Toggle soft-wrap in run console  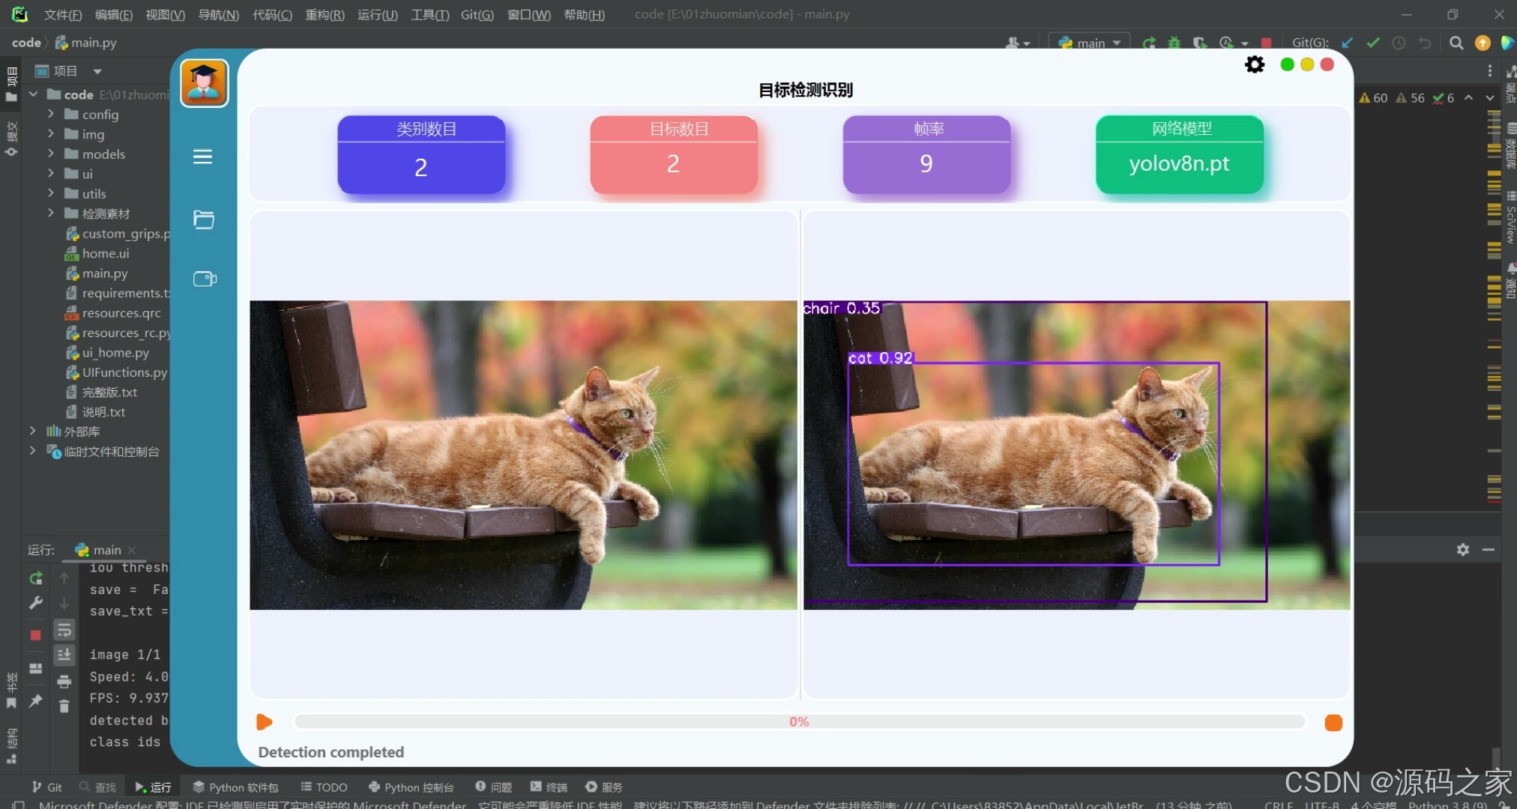pyautogui.click(x=64, y=630)
